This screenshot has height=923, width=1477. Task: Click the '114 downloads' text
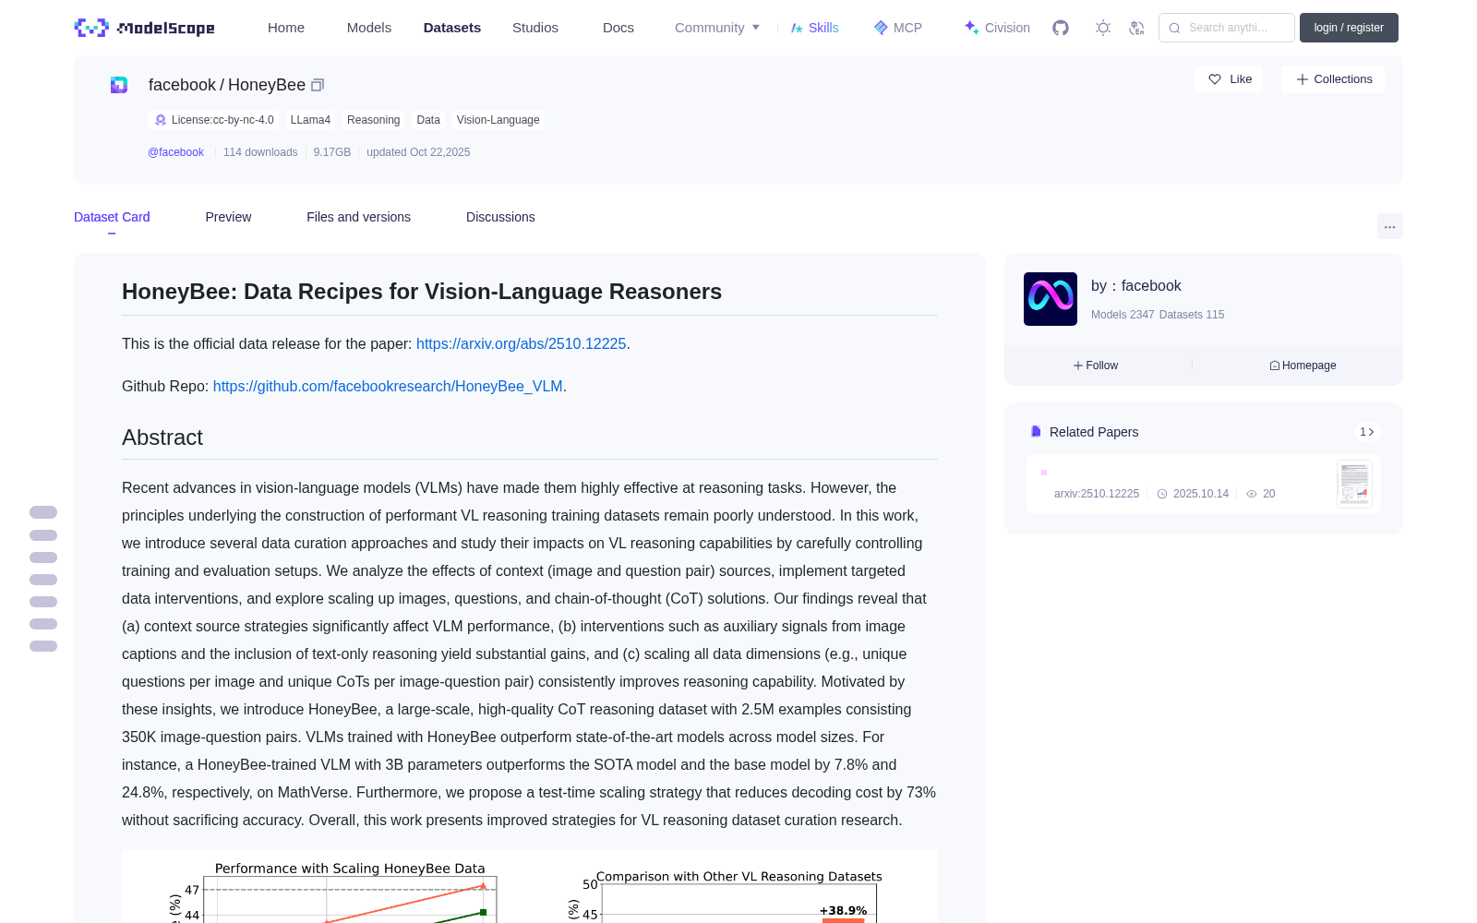(260, 152)
